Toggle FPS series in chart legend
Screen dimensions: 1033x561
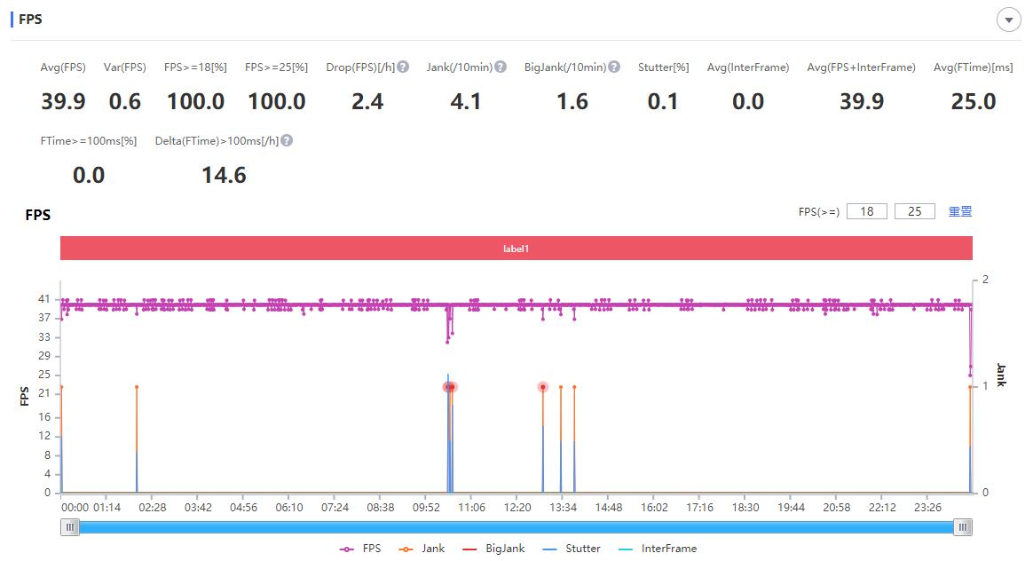[360, 549]
